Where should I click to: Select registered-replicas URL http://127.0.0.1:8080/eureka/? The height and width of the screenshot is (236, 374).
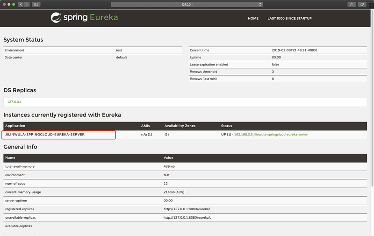pyautogui.click(x=187, y=209)
